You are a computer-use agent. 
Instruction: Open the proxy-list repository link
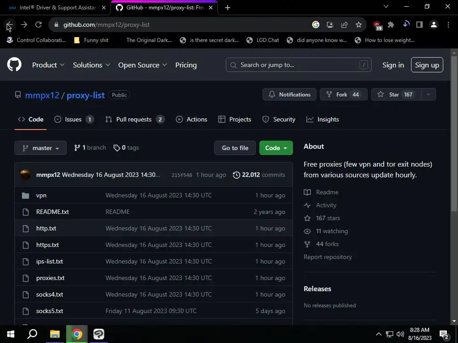(85, 95)
